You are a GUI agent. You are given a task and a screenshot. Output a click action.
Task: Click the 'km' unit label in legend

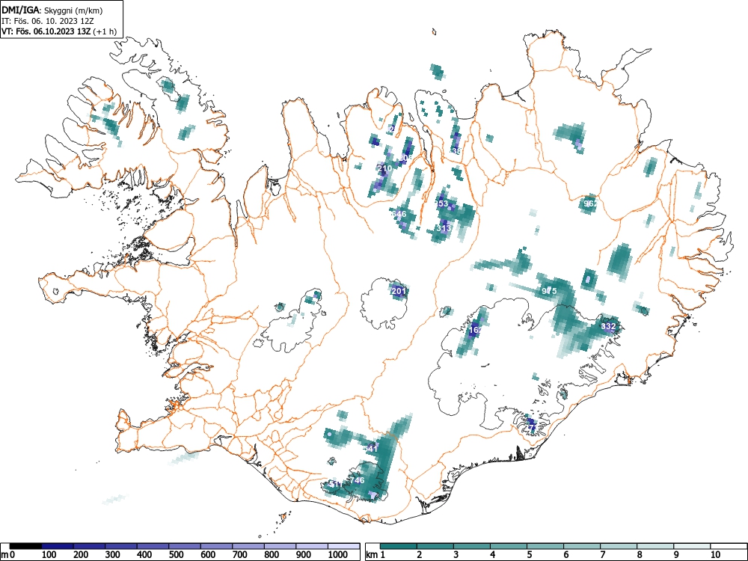point(372,555)
